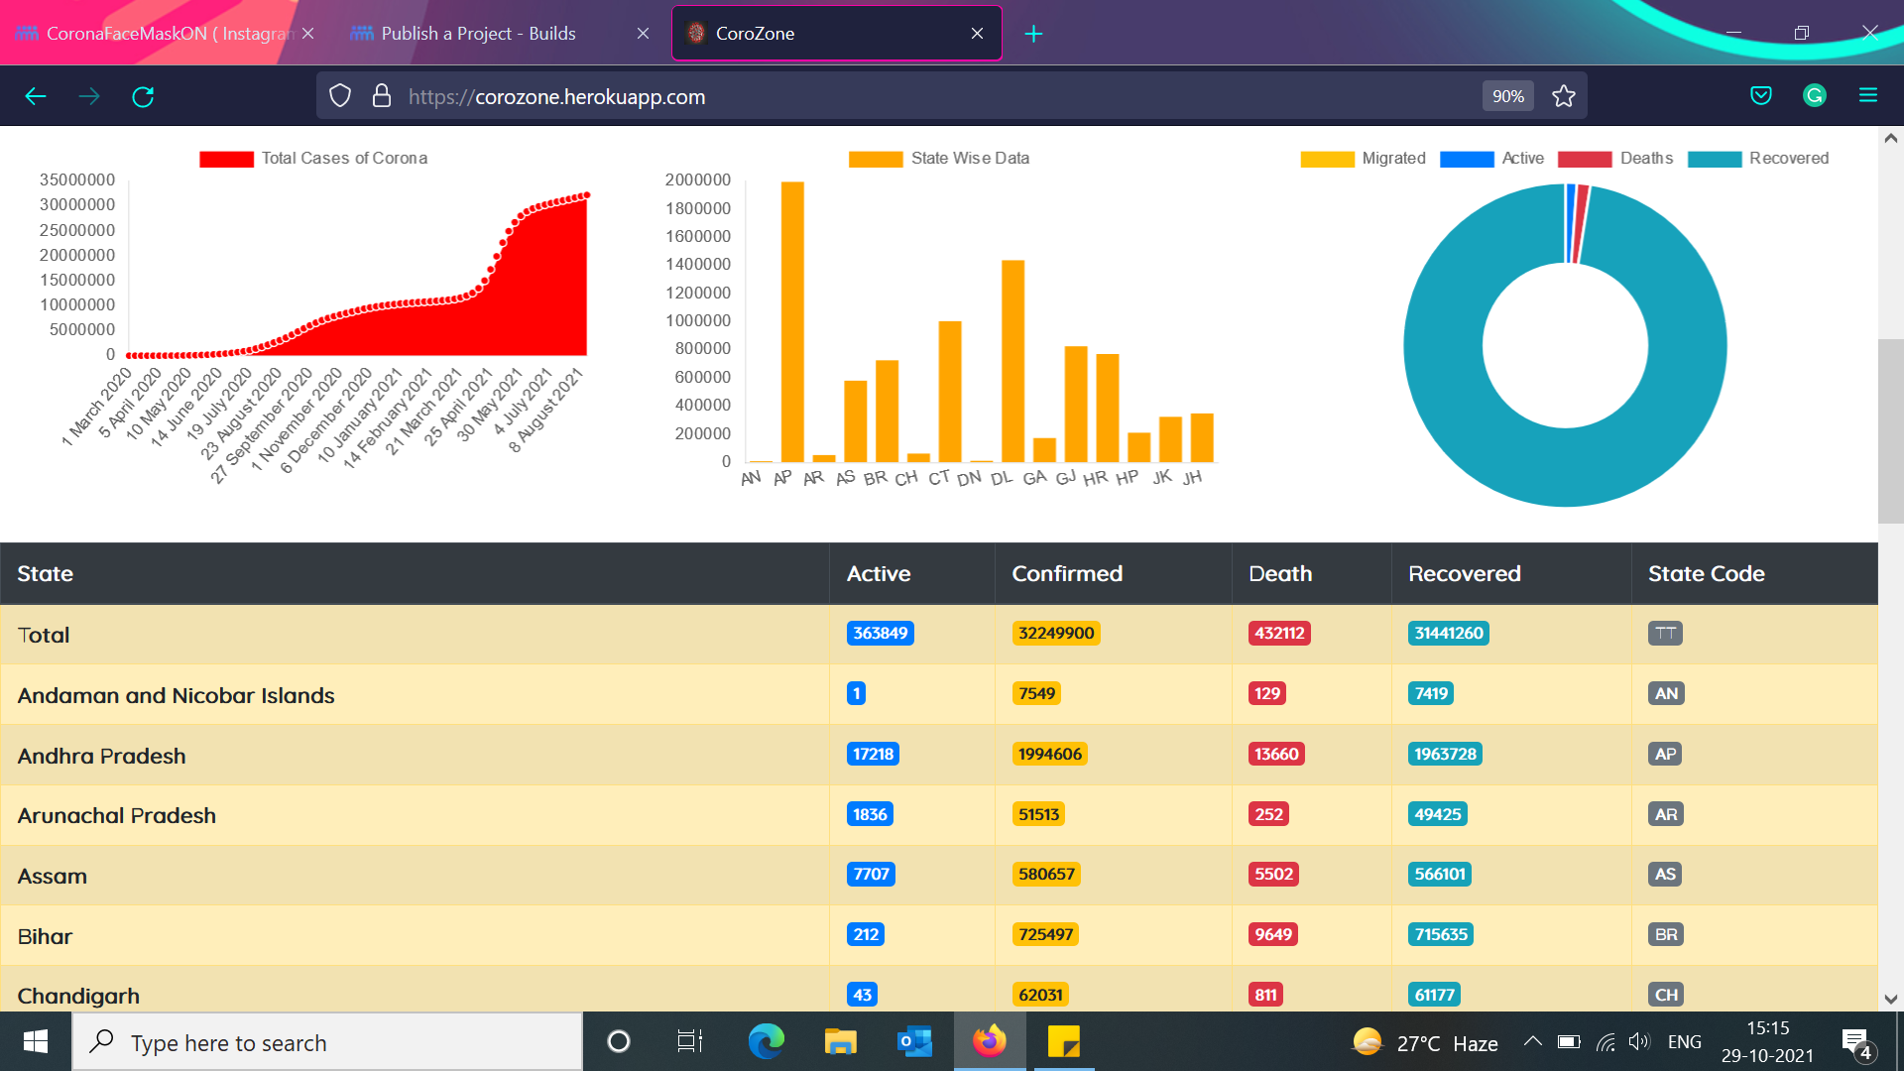The image size is (1904, 1071).
Task: Open a new browser tab
Action: 1033,34
